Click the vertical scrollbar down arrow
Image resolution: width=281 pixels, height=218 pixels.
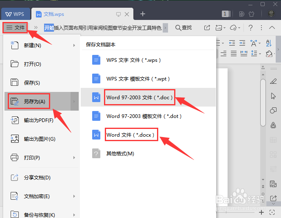[x=263, y=179]
